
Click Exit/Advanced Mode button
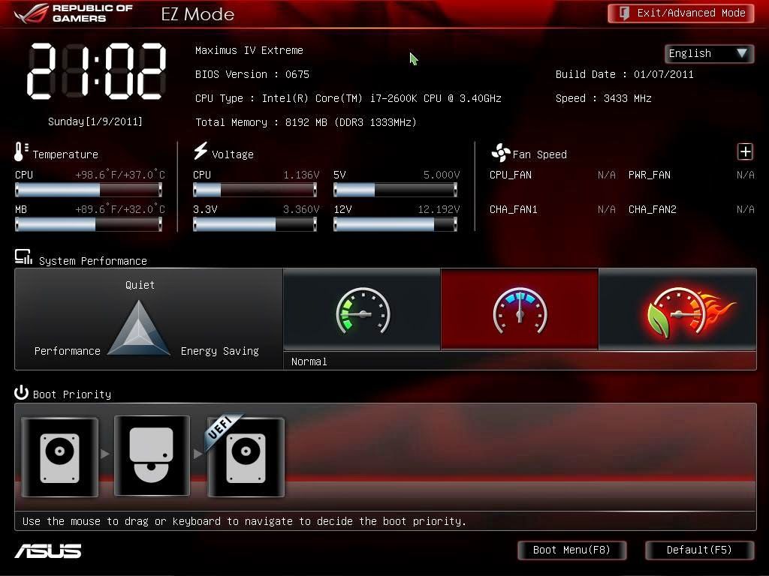[x=681, y=13]
